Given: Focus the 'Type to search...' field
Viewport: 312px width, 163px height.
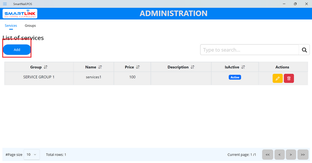Looking at the screenshot, I should tap(249, 50).
